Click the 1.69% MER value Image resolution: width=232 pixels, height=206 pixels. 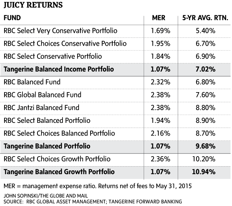click(x=161, y=31)
